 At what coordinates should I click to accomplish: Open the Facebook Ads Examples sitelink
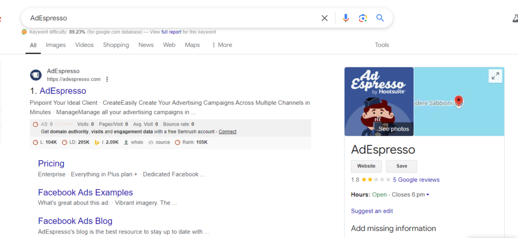(85, 192)
